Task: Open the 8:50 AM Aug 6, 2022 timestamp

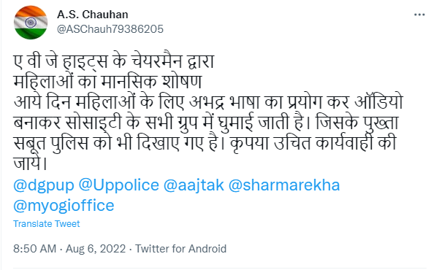Action: tap(69, 249)
